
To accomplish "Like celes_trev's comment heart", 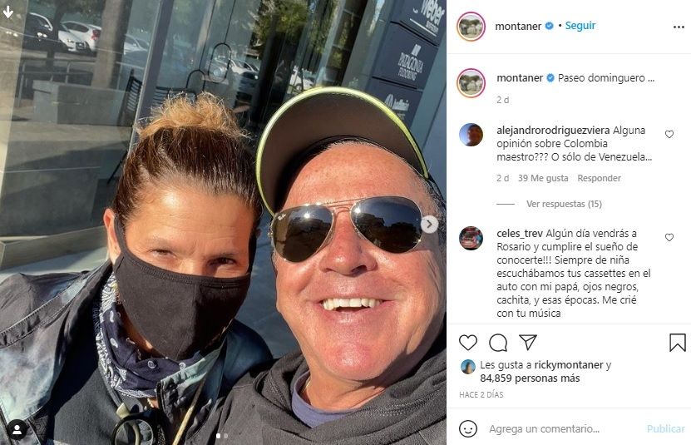I will pyautogui.click(x=669, y=237).
